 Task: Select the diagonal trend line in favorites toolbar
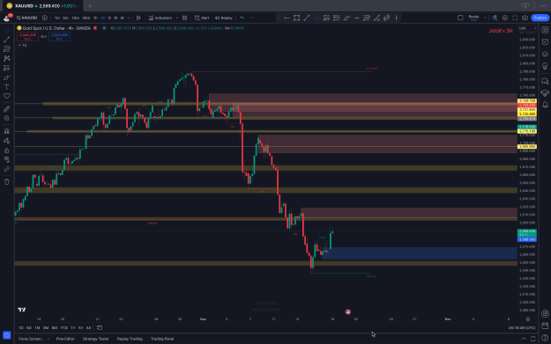[x=307, y=18]
